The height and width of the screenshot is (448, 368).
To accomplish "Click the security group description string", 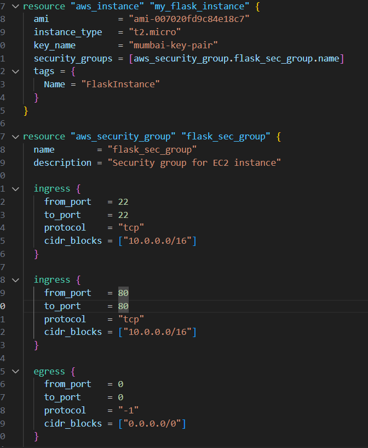I will click(194, 163).
